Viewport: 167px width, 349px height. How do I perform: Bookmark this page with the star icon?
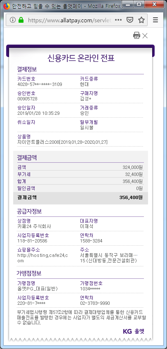click(141, 20)
